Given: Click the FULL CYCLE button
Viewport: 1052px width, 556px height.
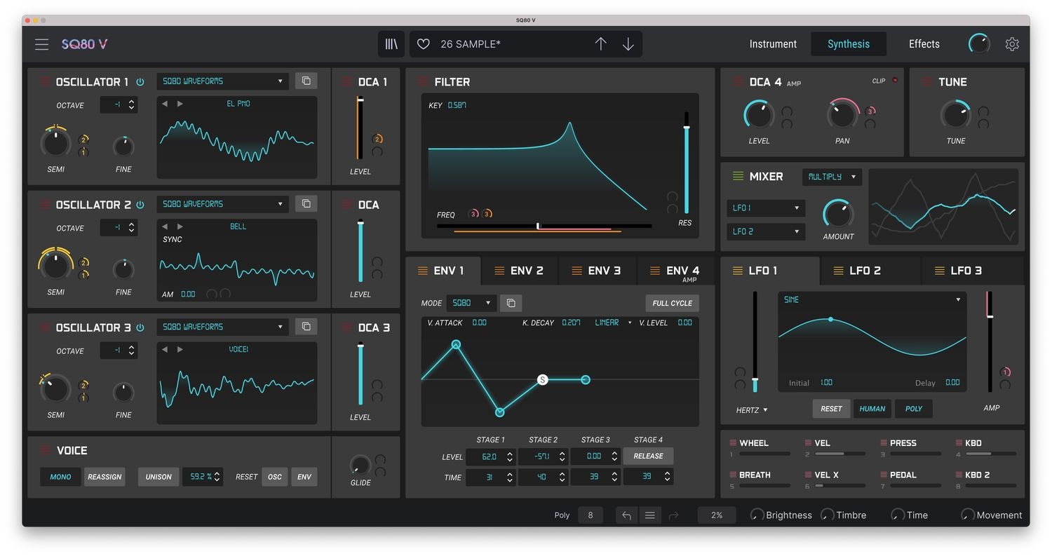Looking at the screenshot, I should [x=671, y=303].
